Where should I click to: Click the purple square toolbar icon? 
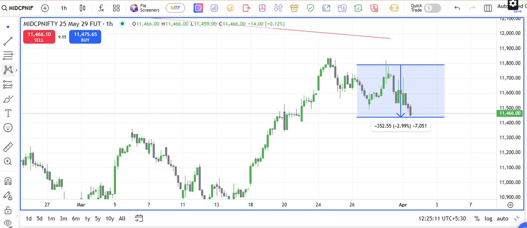[199, 8]
